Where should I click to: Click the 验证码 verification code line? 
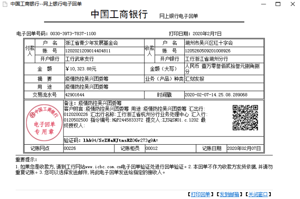tap(111, 140)
